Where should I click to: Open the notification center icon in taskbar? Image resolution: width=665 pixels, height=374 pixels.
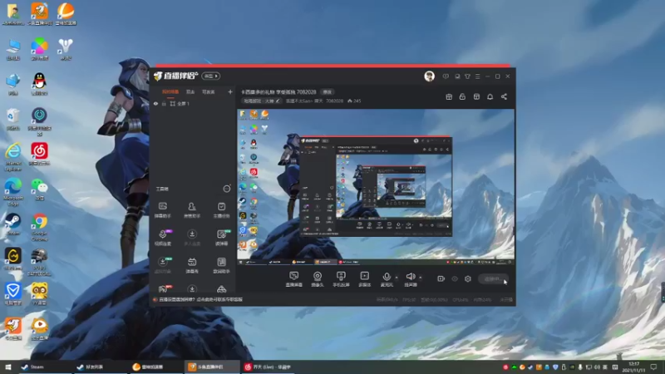[x=653, y=367]
